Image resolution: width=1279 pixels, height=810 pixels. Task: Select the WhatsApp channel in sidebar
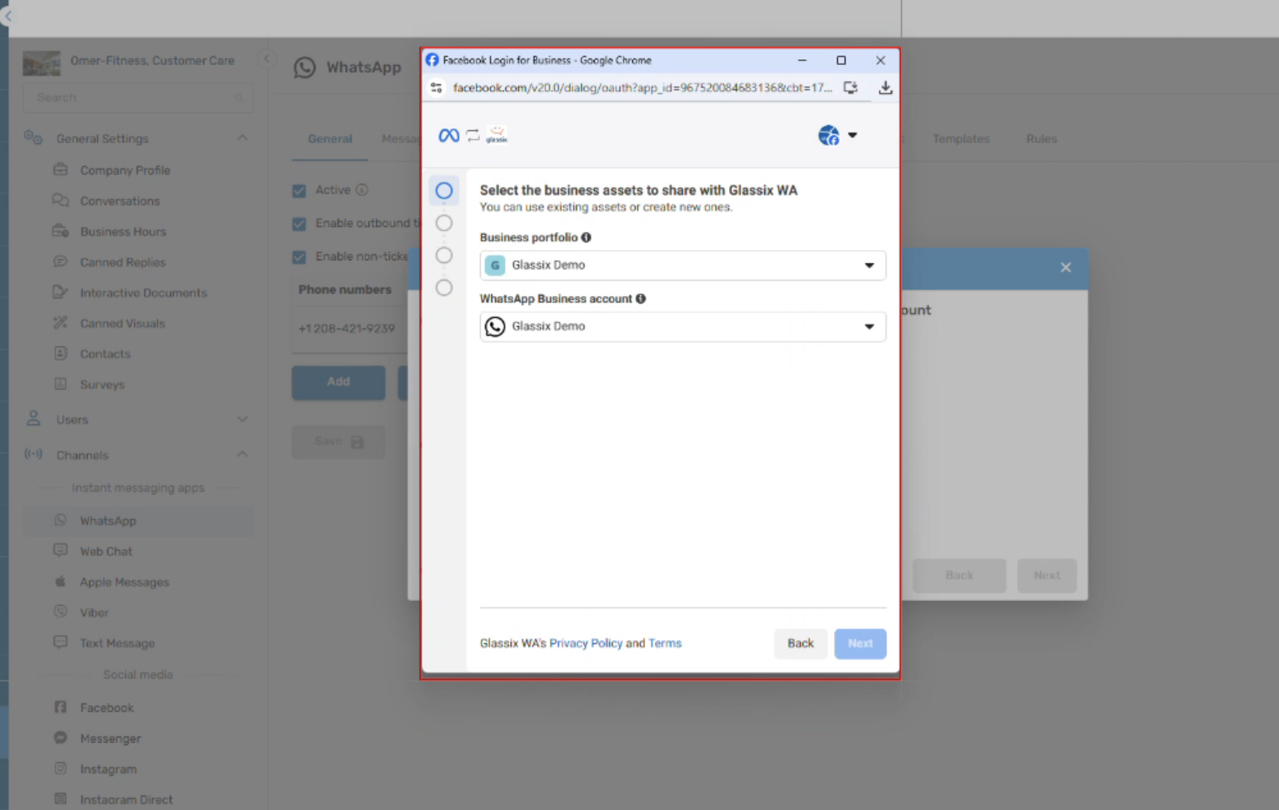point(138,520)
